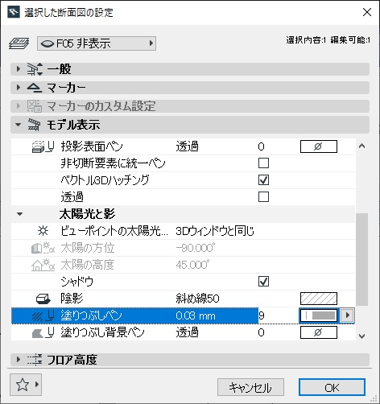Expand the マーカー panel
The height and width of the screenshot is (404, 380).
pyautogui.click(x=19, y=88)
